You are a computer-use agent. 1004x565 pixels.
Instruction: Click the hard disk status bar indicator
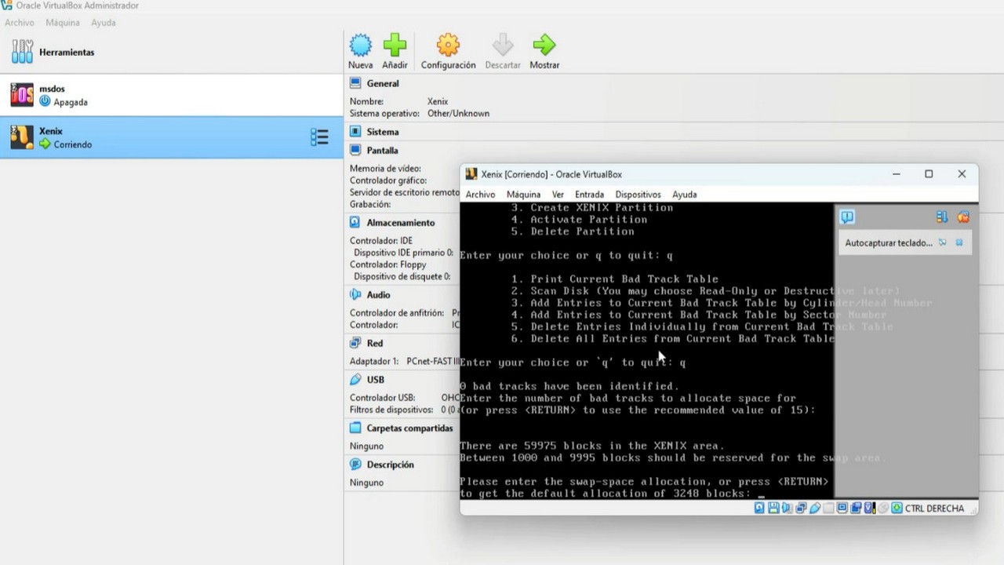759,508
